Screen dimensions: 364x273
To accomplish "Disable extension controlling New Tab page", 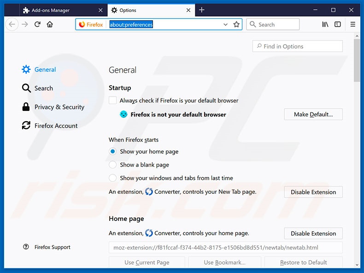I will pyautogui.click(x=313, y=192).
